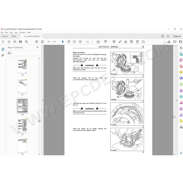Select the arrow selection tool
The image size is (183, 183).
click(63, 42)
